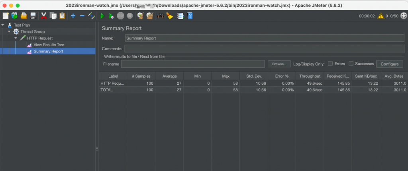Sort by # Samples column header
The height and width of the screenshot is (171, 408).
tap(141, 76)
